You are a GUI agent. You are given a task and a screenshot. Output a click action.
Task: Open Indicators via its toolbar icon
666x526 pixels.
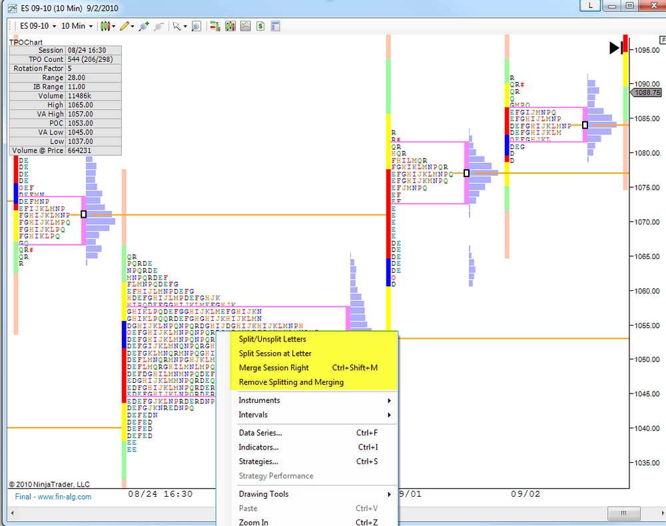pos(230,25)
